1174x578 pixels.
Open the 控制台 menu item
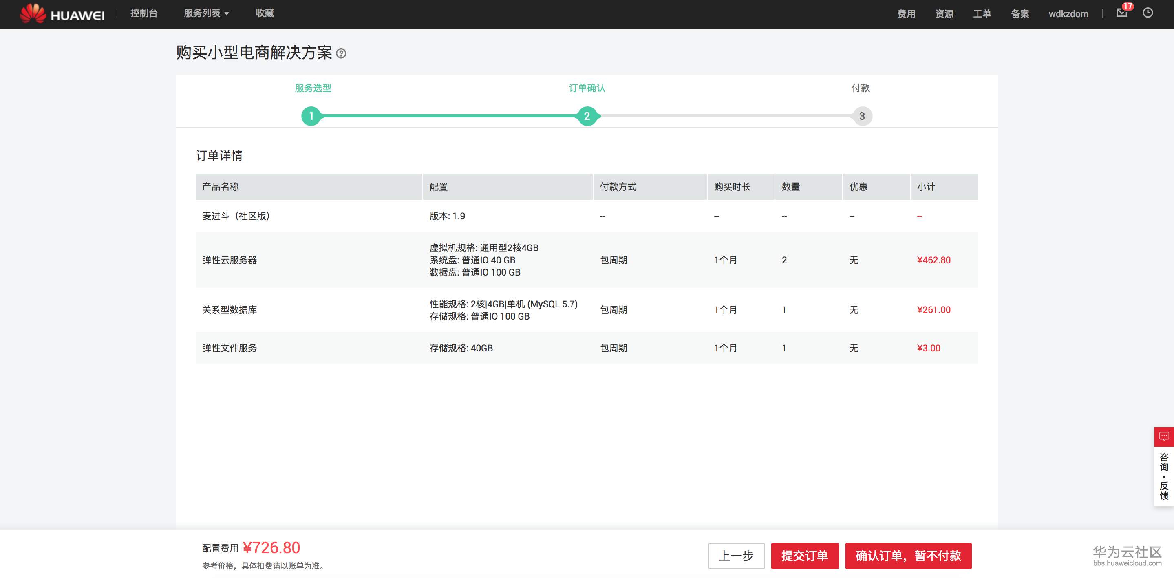pyautogui.click(x=143, y=13)
